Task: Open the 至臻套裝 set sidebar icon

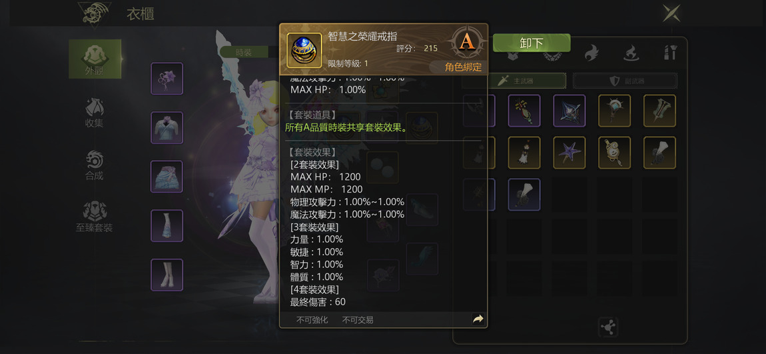Action: (x=95, y=217)
